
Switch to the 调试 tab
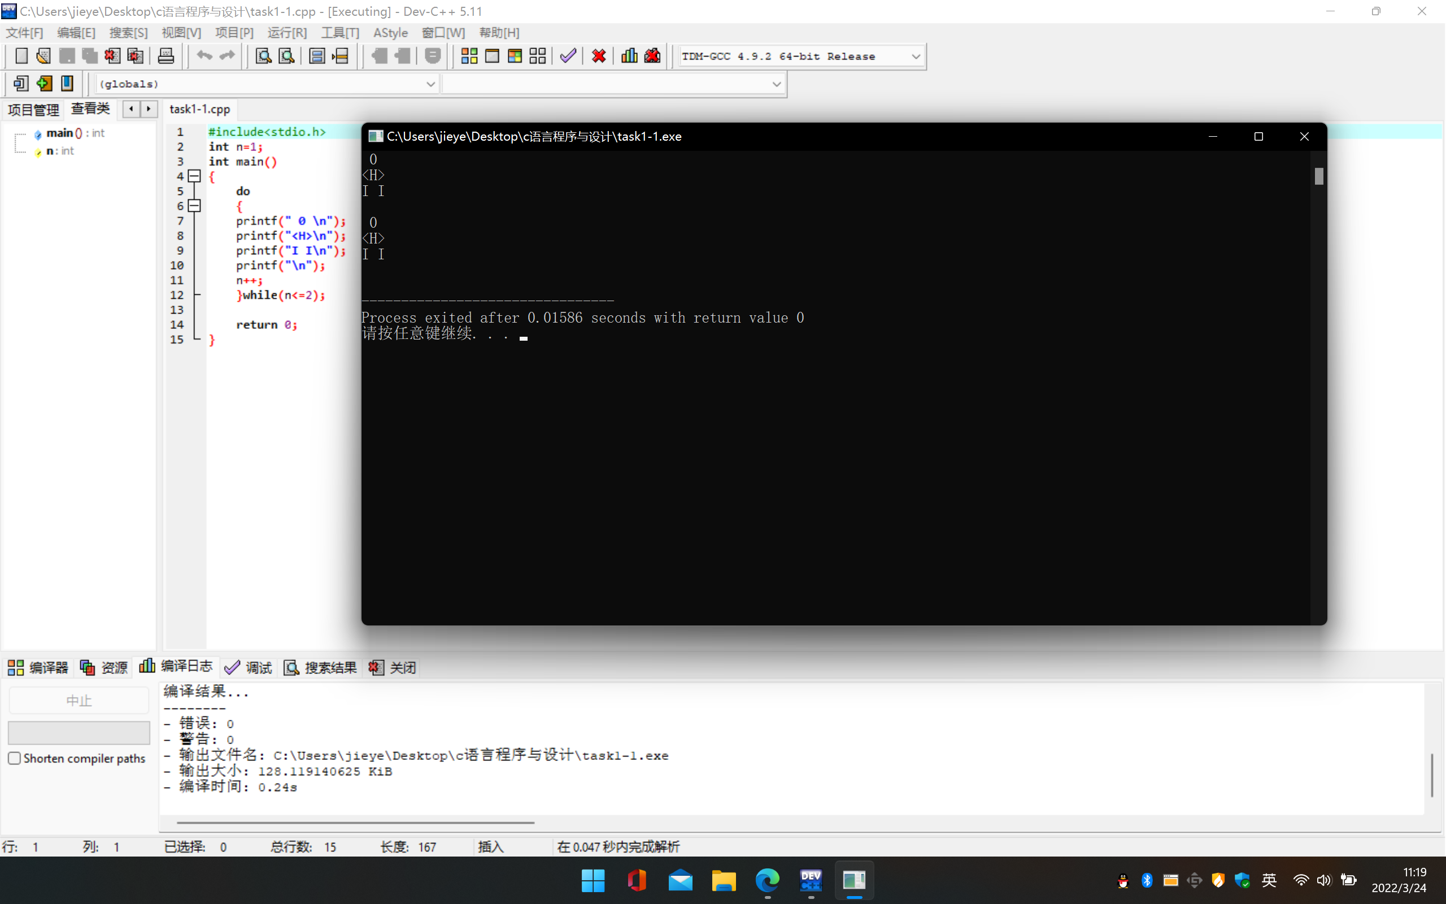click(249, 667)
